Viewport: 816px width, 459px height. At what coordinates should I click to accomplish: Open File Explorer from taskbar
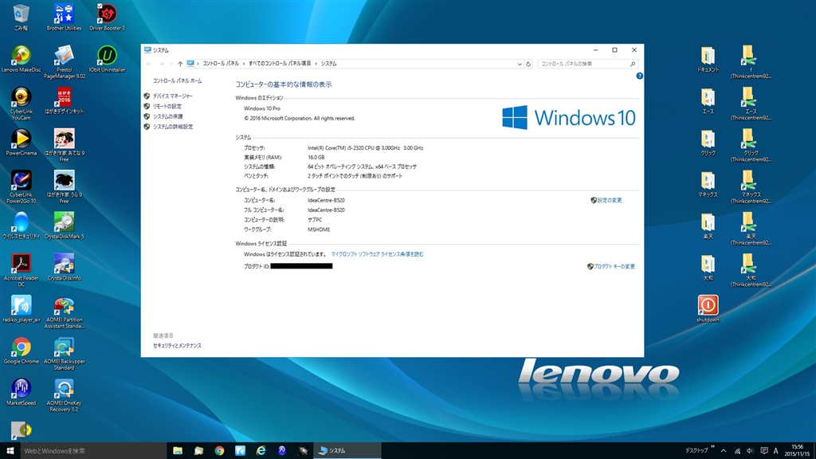coord(178,451)
